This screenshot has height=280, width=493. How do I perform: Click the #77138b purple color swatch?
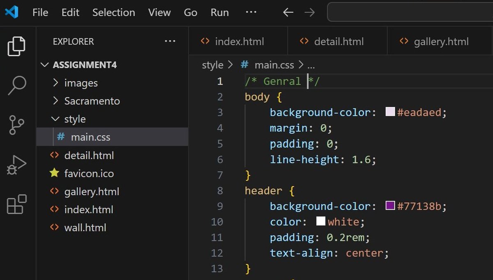[x=390, y=206]
